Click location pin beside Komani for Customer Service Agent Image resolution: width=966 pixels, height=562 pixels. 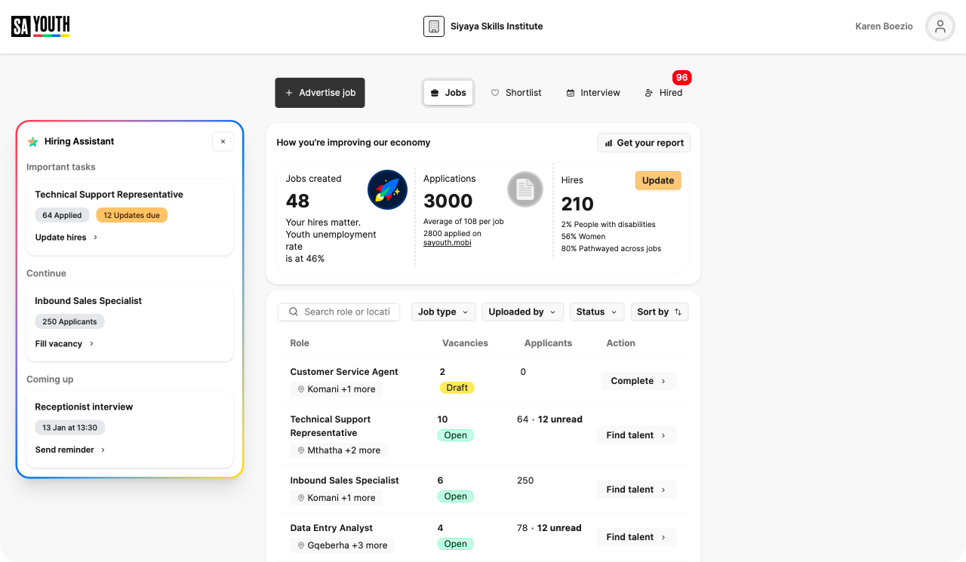301,389
